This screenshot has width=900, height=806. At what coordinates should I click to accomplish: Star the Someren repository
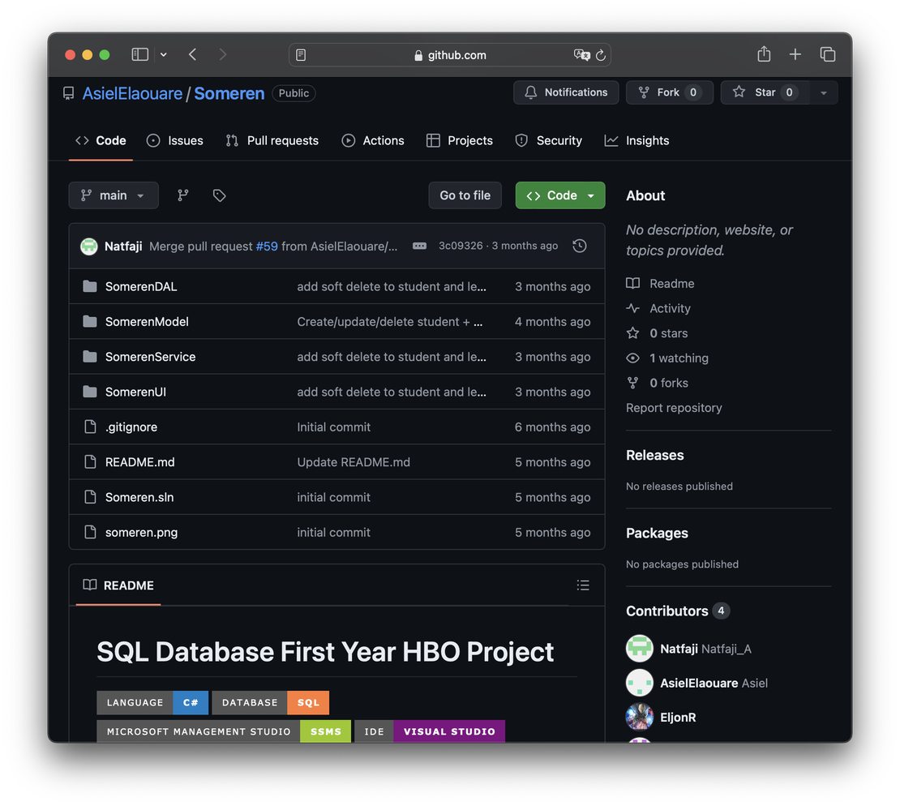tap(765, 92)
